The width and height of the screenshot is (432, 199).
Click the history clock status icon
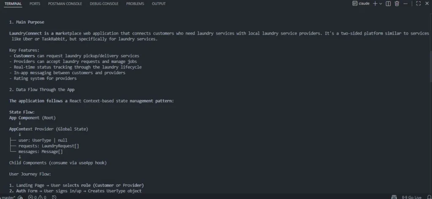click(54, 197)
